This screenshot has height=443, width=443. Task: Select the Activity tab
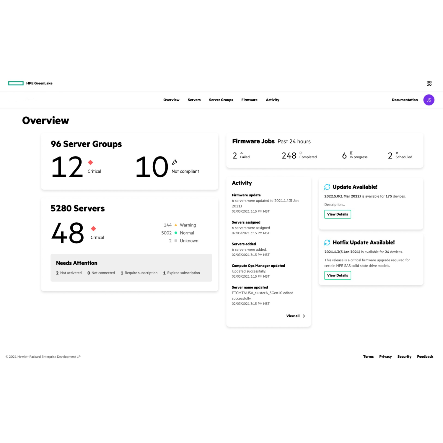point(272,100)
